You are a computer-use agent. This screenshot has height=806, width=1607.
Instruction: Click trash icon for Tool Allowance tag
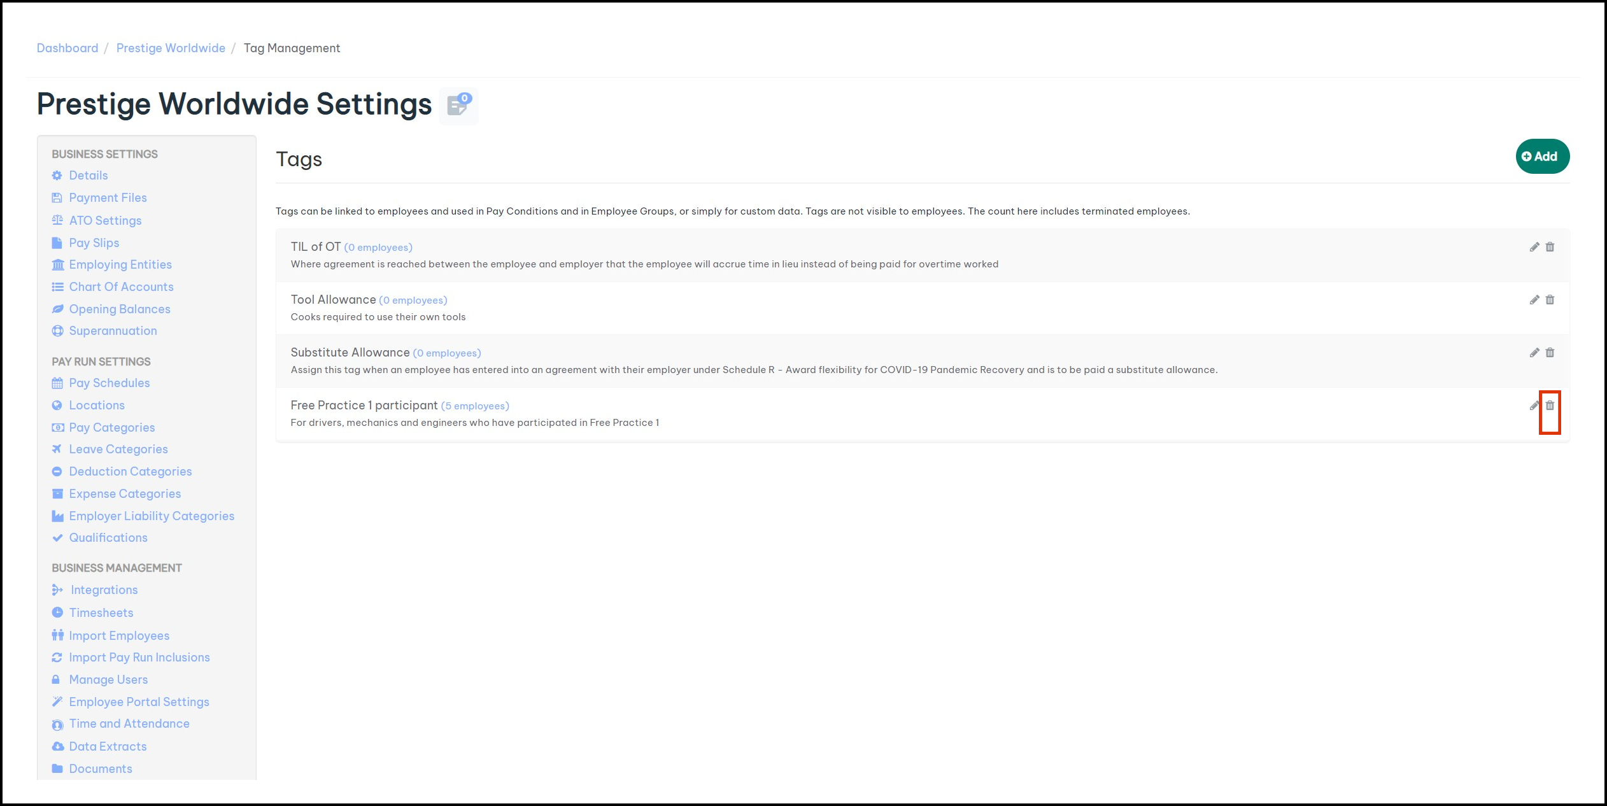1550,300
